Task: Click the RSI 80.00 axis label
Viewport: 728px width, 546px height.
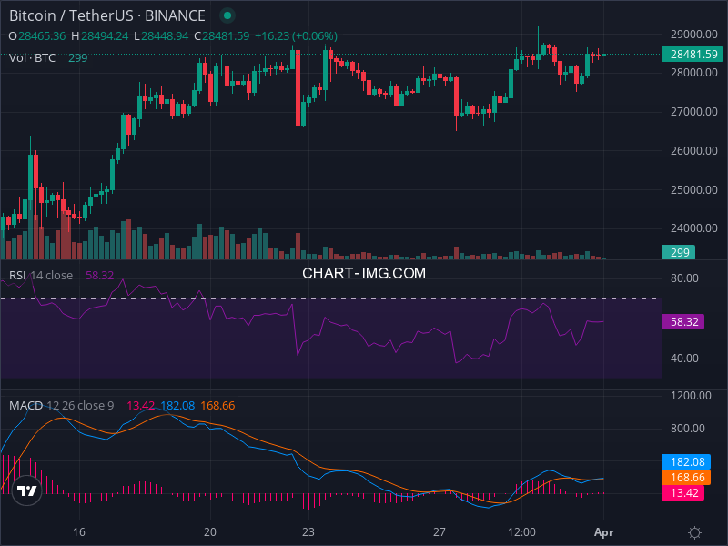Action: (684, 278)
